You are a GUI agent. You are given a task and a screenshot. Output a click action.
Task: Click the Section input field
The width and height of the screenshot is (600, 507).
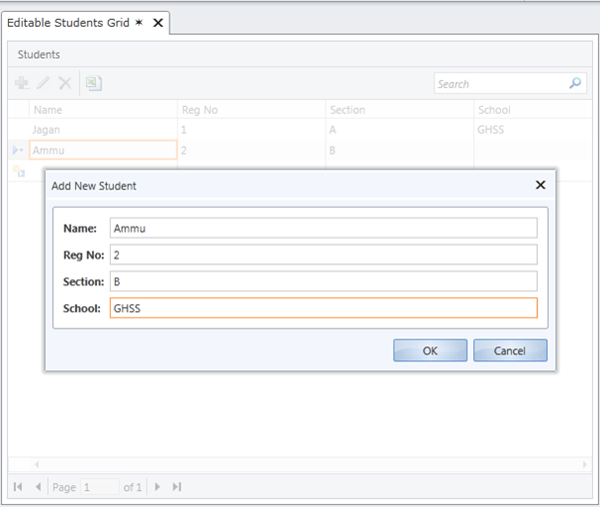coord(322,281)
